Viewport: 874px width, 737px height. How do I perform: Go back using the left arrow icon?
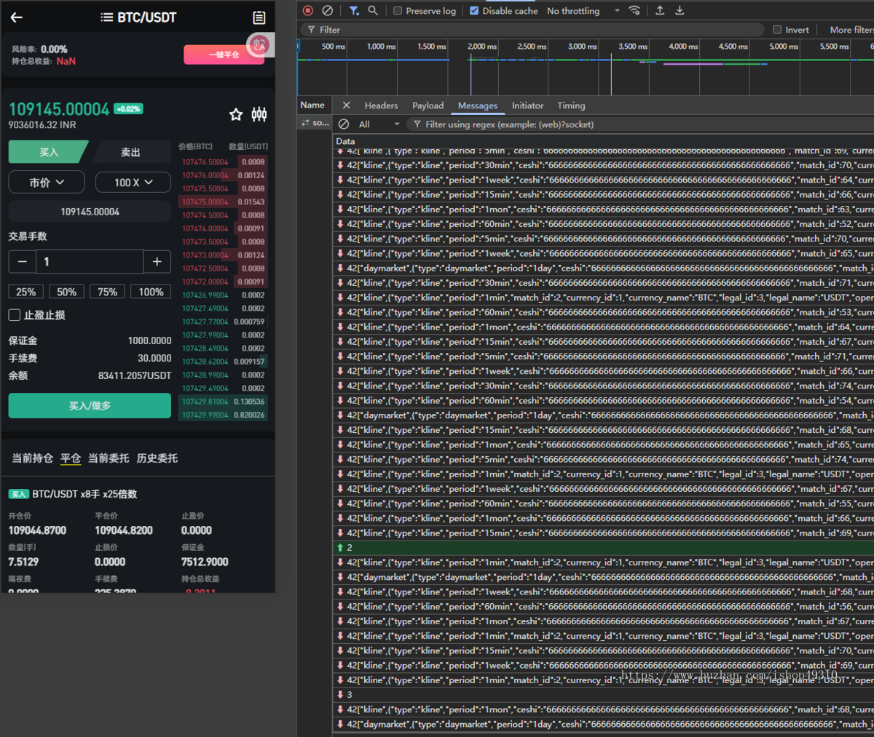pyautogui.click(x=17, y=17)
